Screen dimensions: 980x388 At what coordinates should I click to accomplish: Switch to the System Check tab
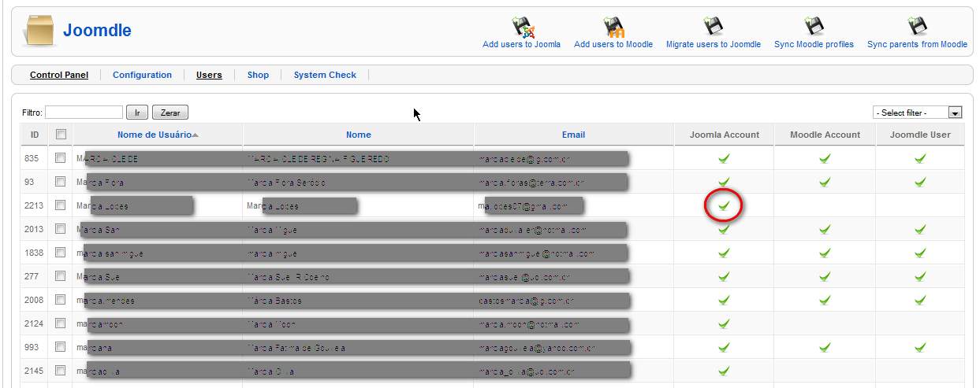coord(325,76)
